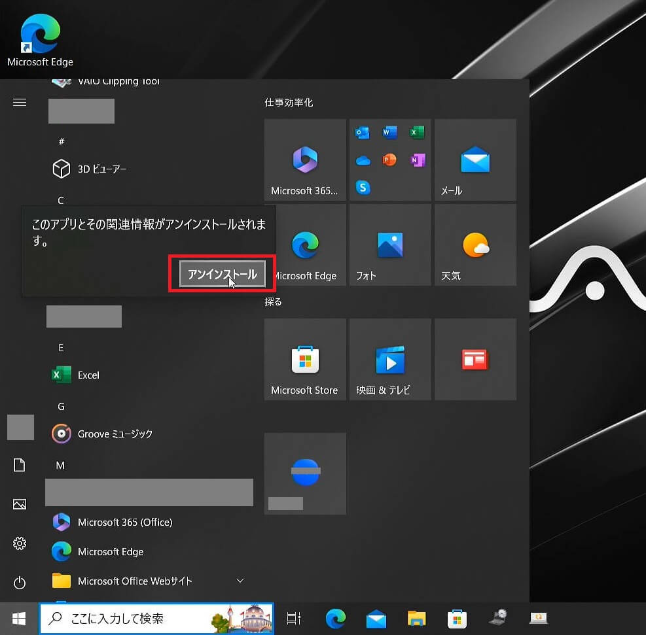Click the 仕事効率化 group title
646x635 pixels.
(x=289, y=102)
